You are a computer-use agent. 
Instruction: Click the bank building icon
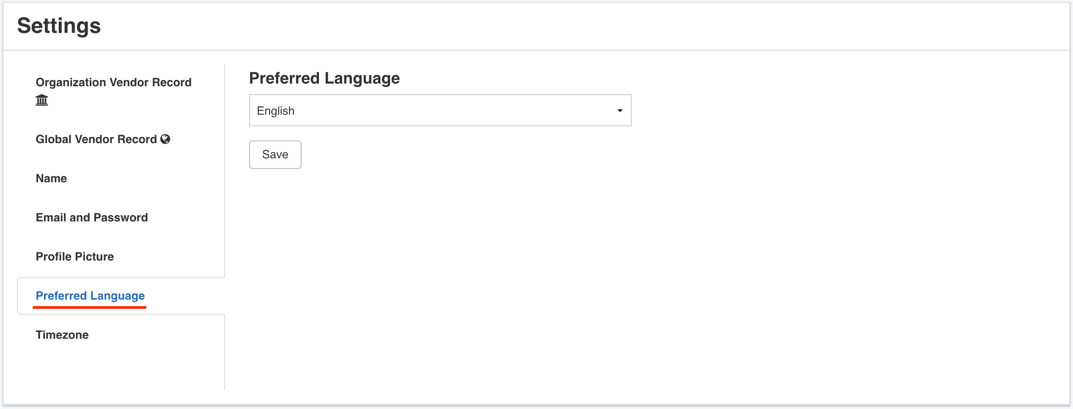click(x=42, y=100)
